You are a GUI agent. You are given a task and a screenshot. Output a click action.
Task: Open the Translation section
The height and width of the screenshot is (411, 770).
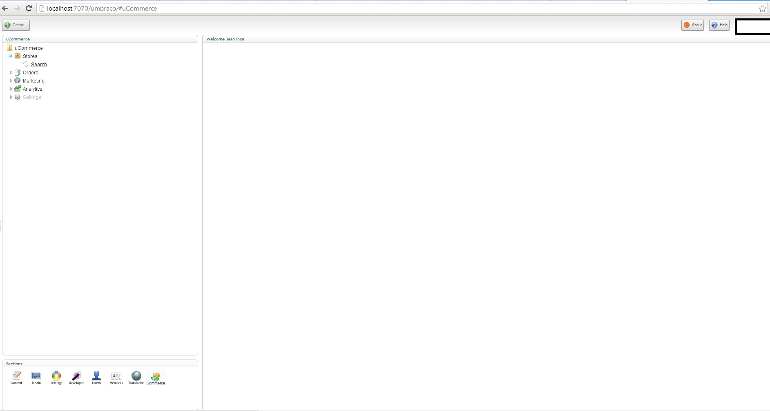(136, 377)
